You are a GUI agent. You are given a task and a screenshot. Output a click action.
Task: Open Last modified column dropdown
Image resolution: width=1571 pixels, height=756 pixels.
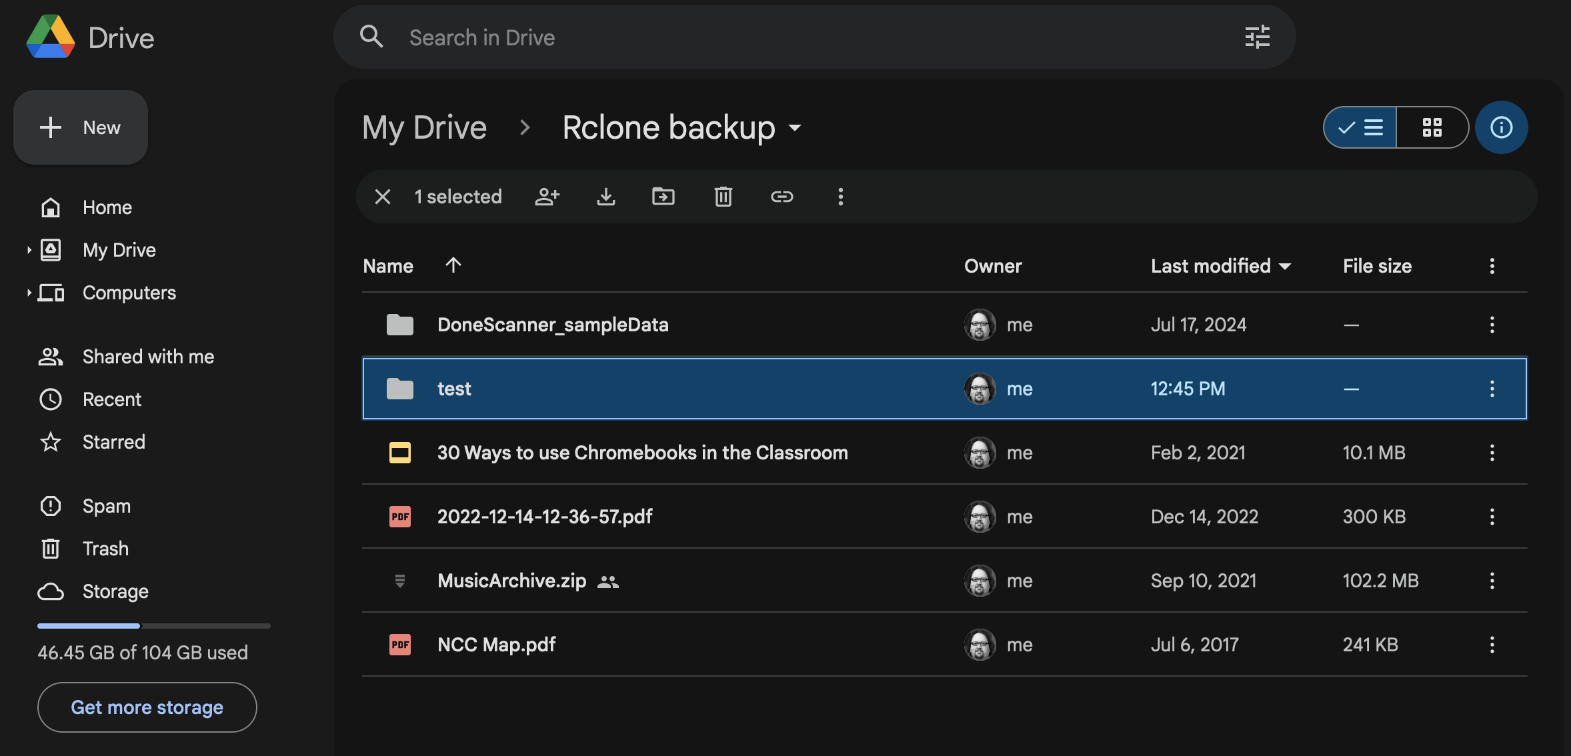tap(1285, 266)
